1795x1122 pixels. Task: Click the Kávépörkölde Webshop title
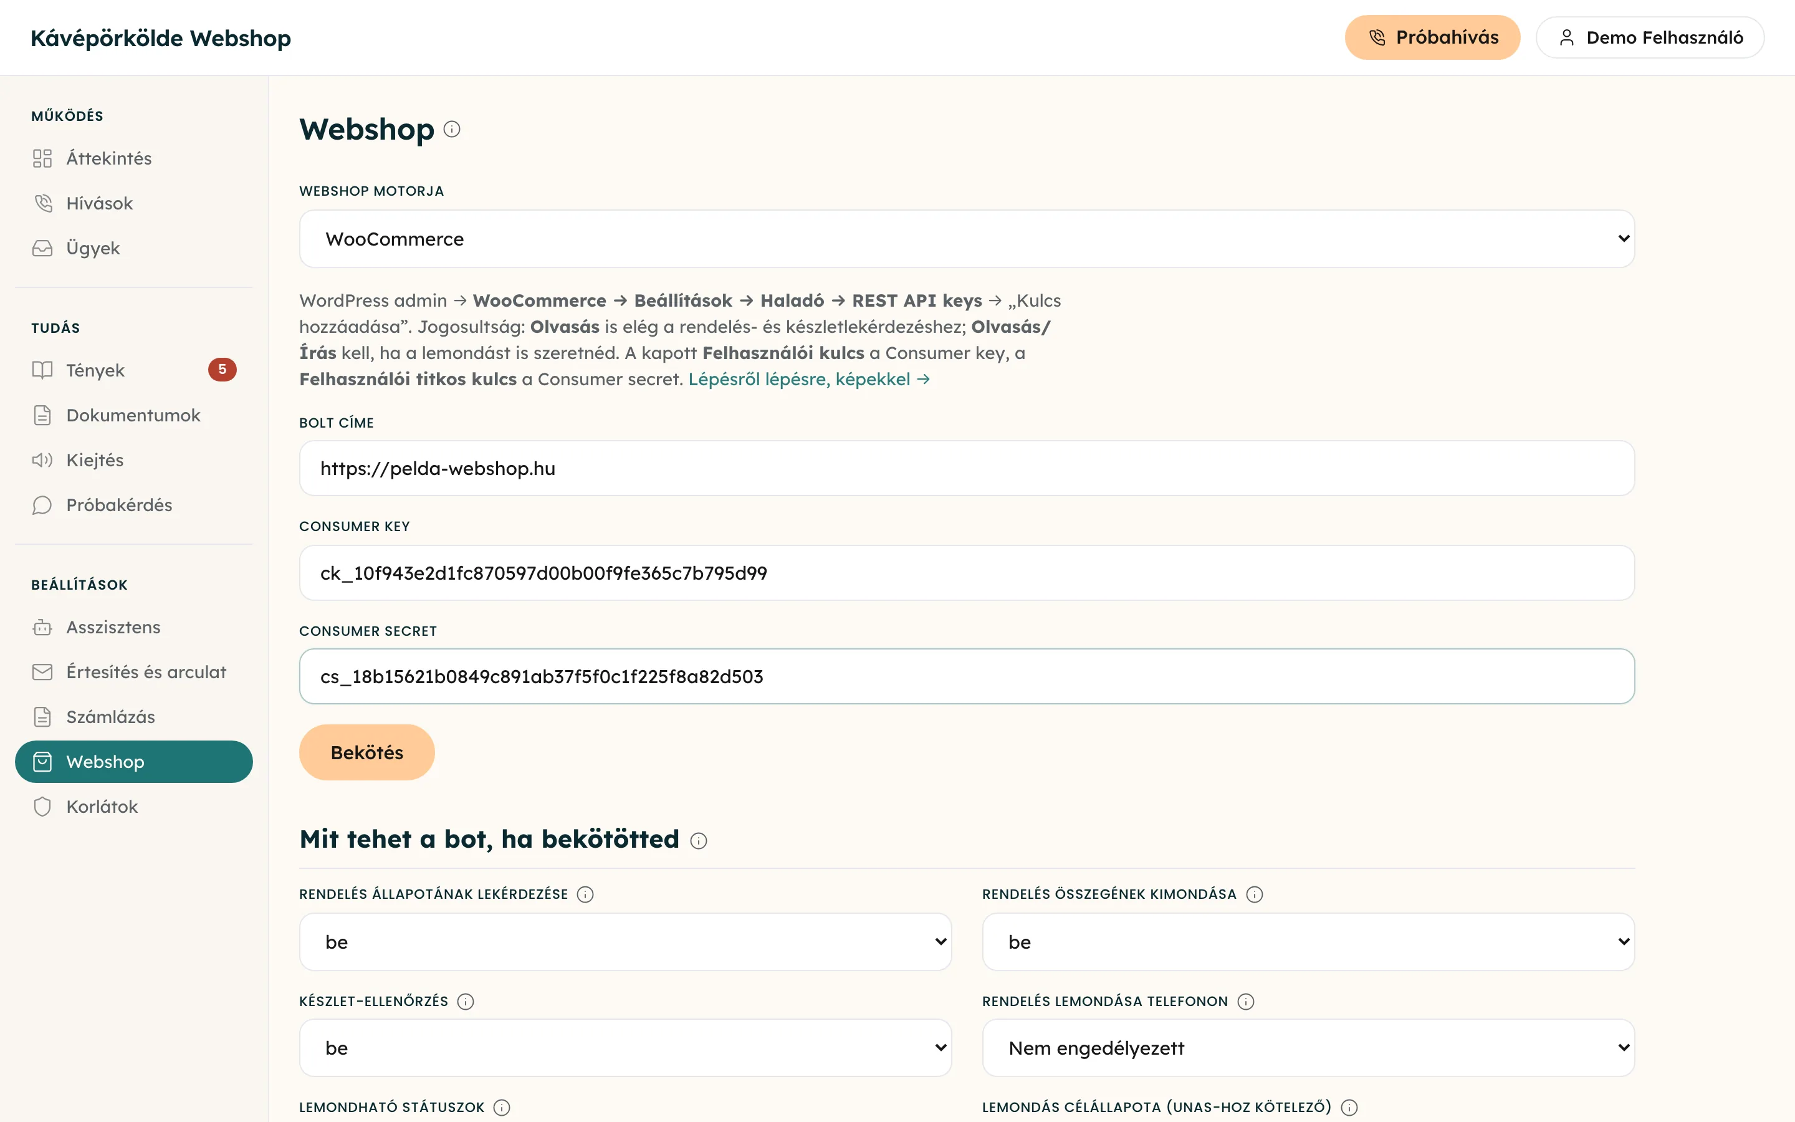point(161,38)
